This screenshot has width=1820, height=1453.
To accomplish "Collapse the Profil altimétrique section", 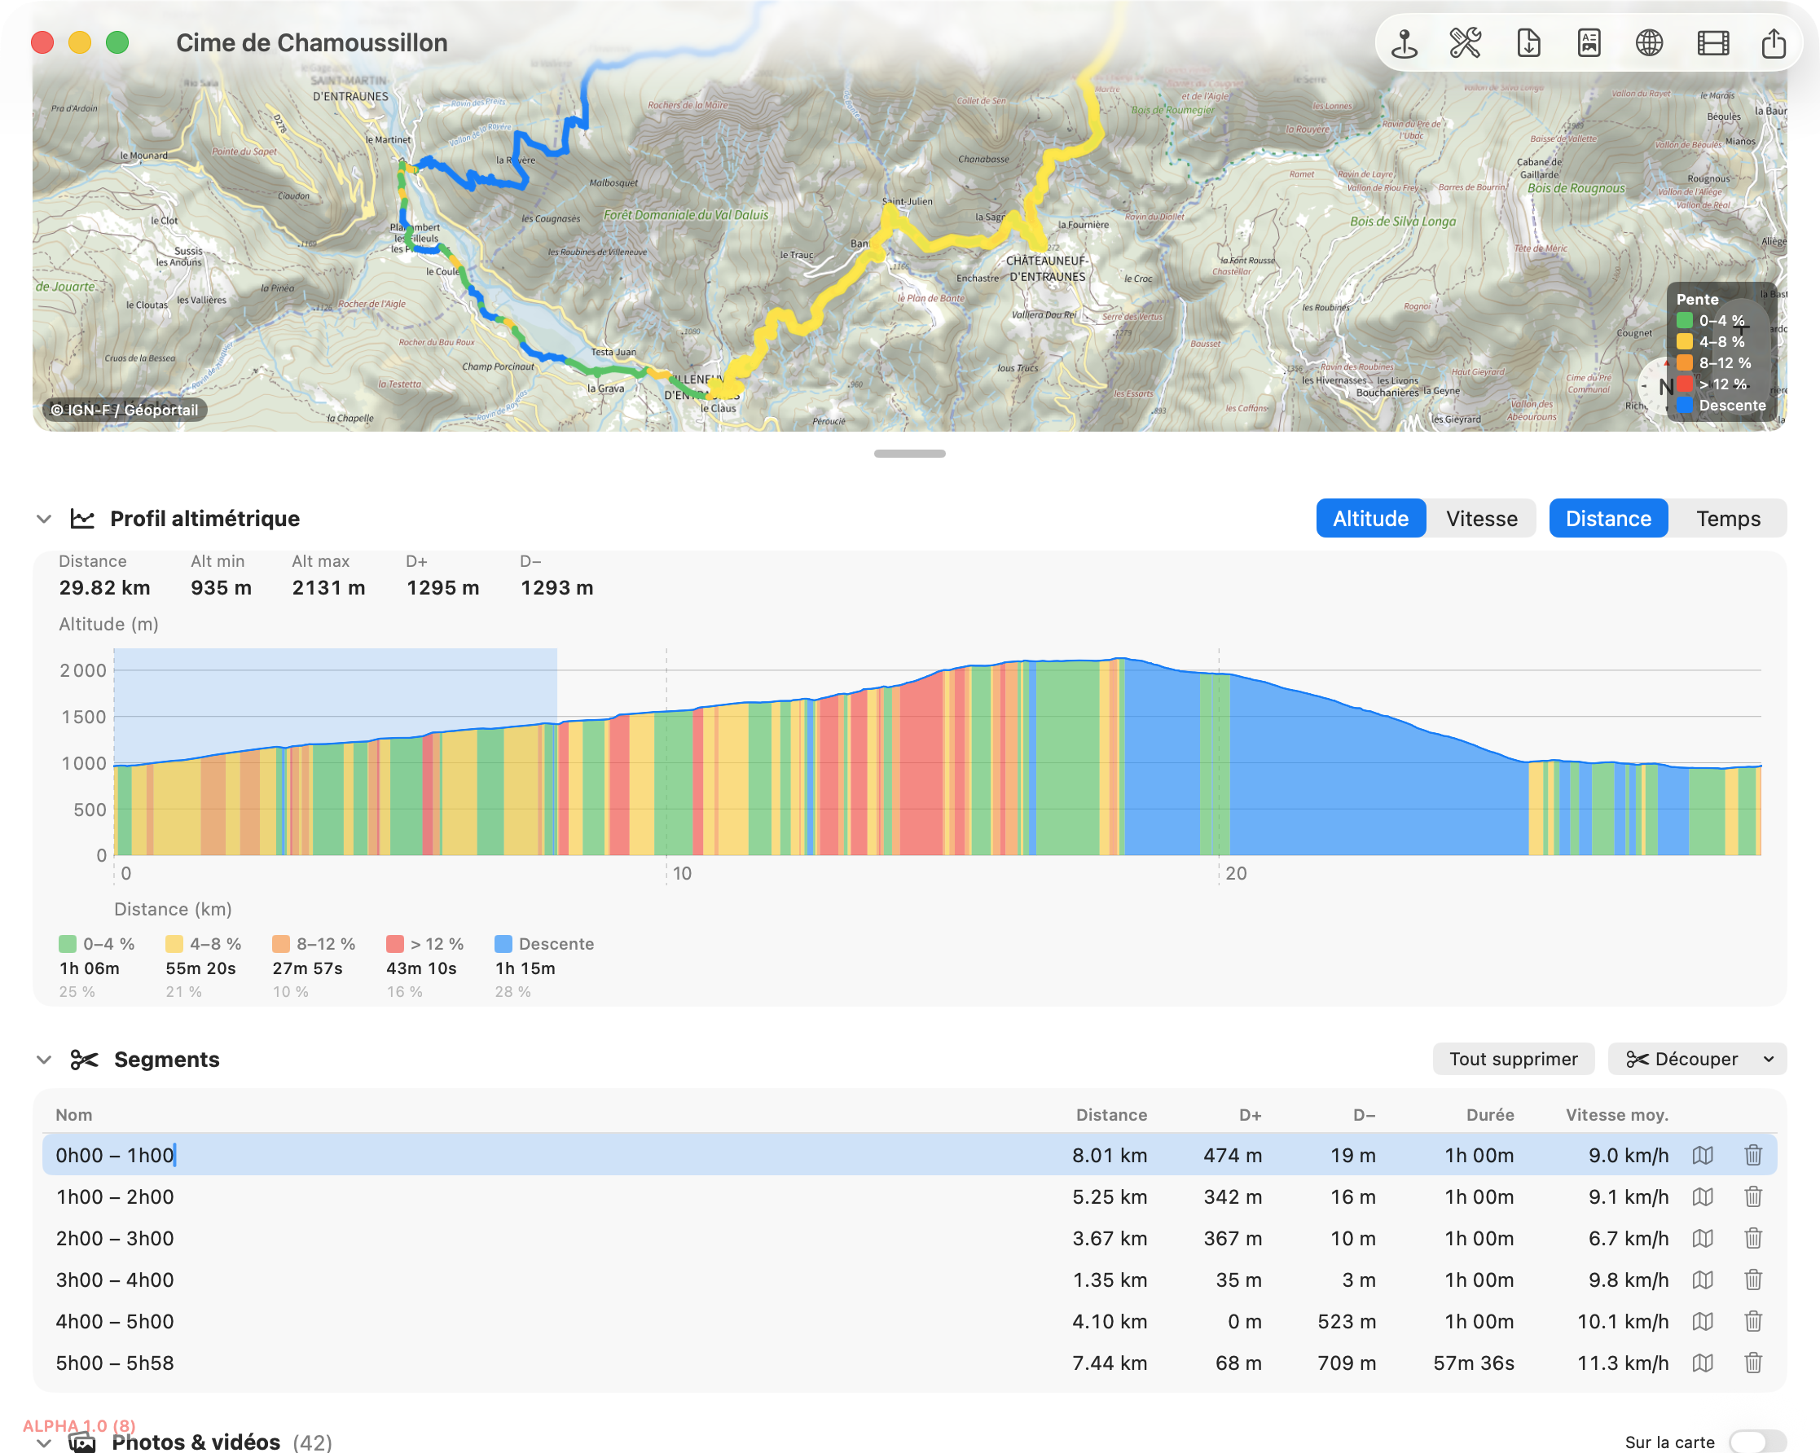I will [44, 519].
